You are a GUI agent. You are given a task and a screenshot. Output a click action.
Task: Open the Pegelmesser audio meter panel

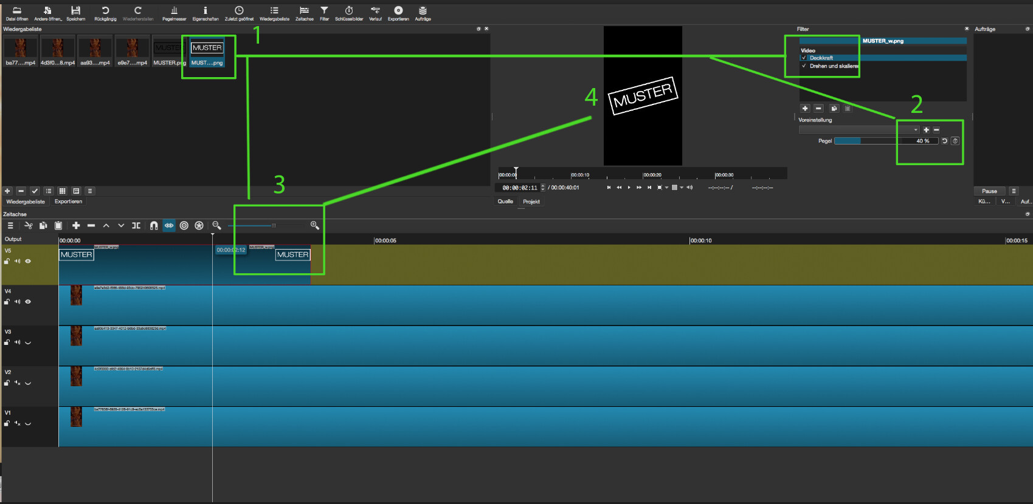coord(174,13)
